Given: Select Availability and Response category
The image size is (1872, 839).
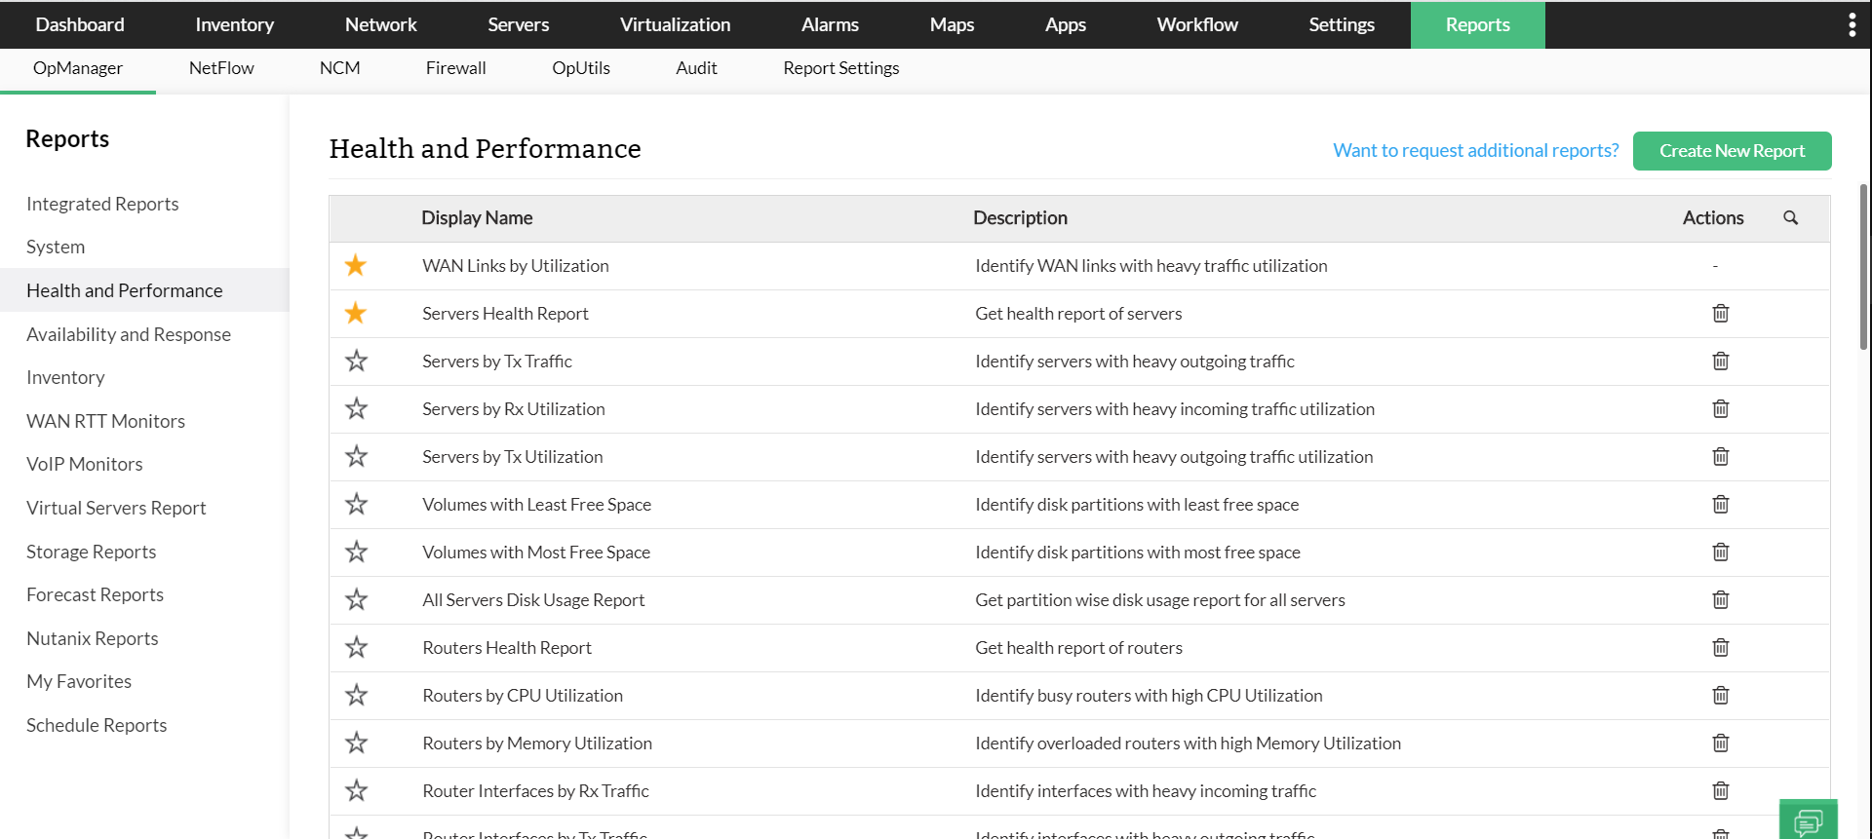Looking at the screenshot, I should tap(129, 334).
